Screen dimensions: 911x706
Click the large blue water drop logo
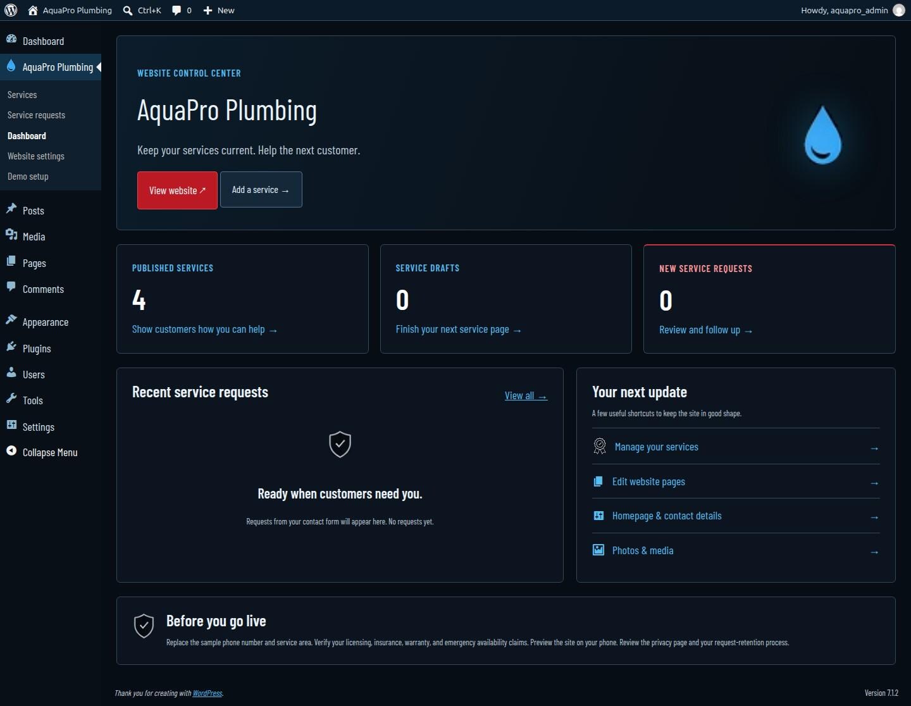click(x=822, y=135)
